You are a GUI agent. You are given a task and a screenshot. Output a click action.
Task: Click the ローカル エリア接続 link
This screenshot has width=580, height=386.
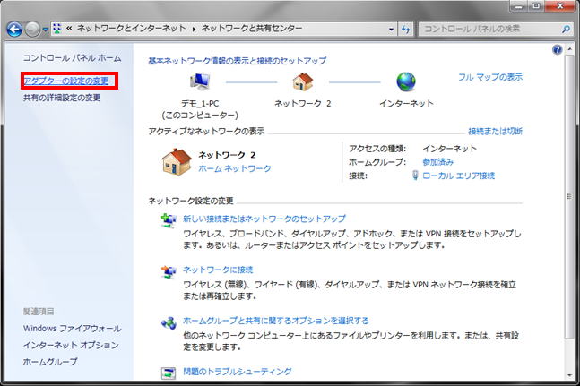tap(459, 176)
